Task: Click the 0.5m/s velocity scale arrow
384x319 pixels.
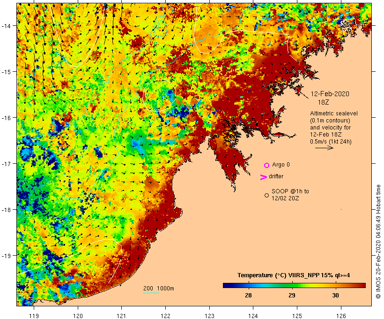Action: [324, 148]
